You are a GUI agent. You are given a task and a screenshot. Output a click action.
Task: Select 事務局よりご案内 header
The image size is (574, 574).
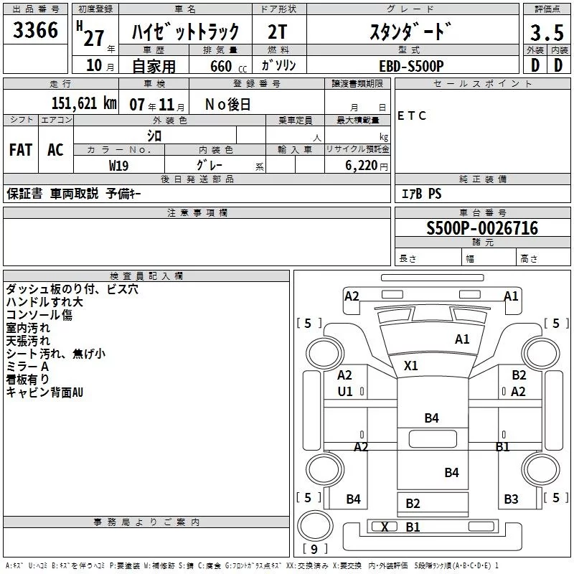click(x=146, y=522)
